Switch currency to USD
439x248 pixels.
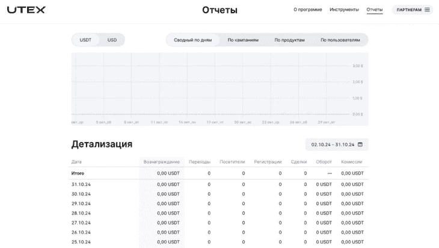(112, 40)
